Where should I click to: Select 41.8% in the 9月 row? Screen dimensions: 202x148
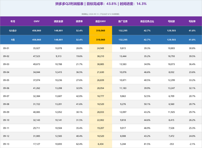point(192,40)
